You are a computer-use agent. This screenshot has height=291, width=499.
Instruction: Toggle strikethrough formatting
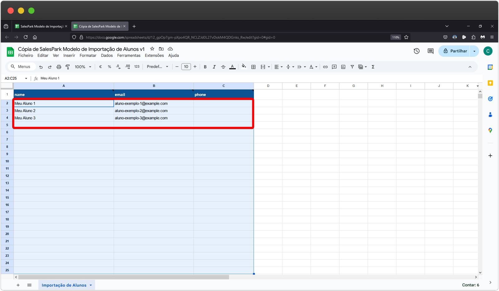pyautogui.click(x=223, y=67)
